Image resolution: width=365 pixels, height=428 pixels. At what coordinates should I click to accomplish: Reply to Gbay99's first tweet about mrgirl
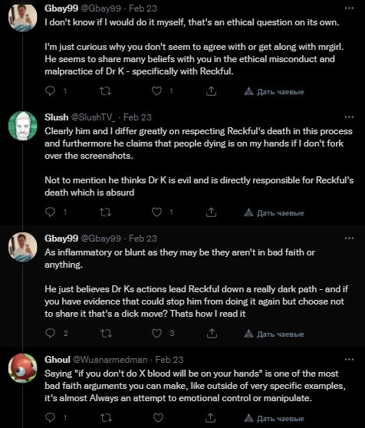tap(50, 91)
